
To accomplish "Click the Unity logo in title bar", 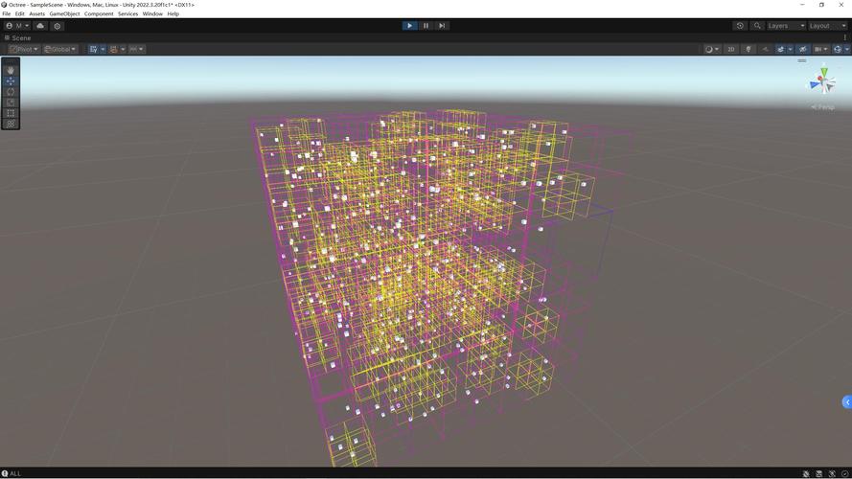I will pos(4,5).
